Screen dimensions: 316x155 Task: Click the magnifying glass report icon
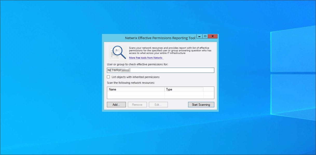click(118, 52)
